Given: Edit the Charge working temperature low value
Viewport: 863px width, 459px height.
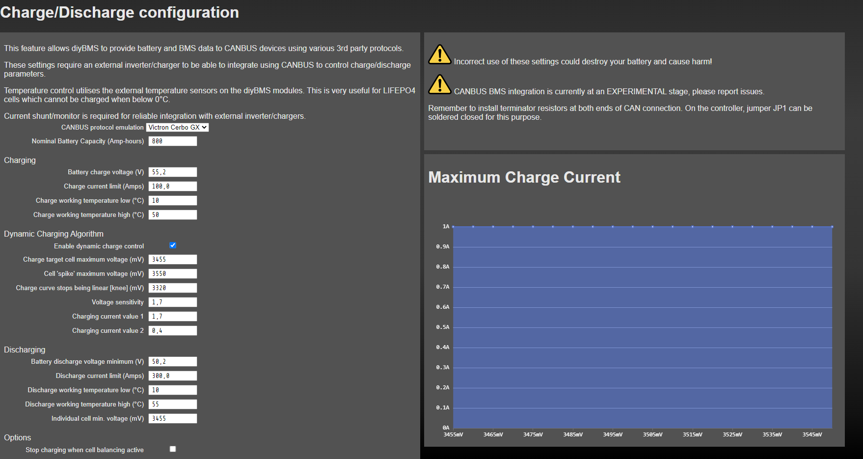Looking at the screenshot, I should point(172,200).
